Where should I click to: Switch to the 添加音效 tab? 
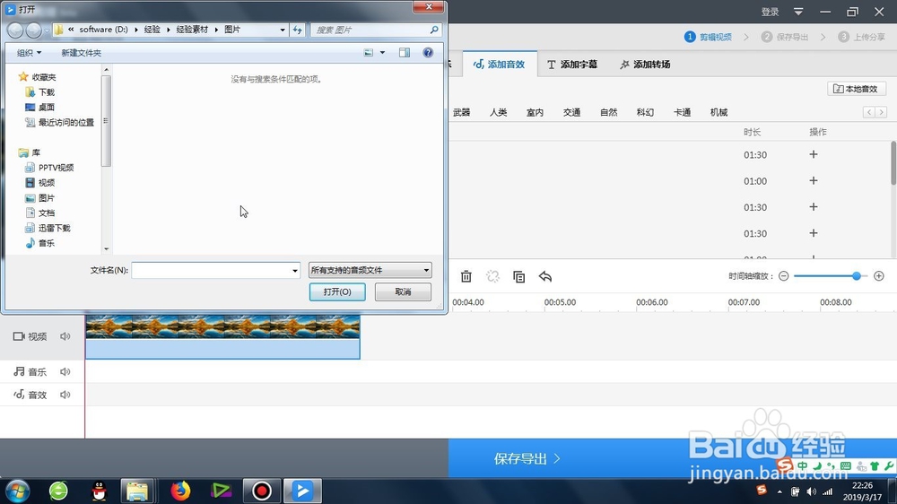pyautogui.click(x=500, y=64)
